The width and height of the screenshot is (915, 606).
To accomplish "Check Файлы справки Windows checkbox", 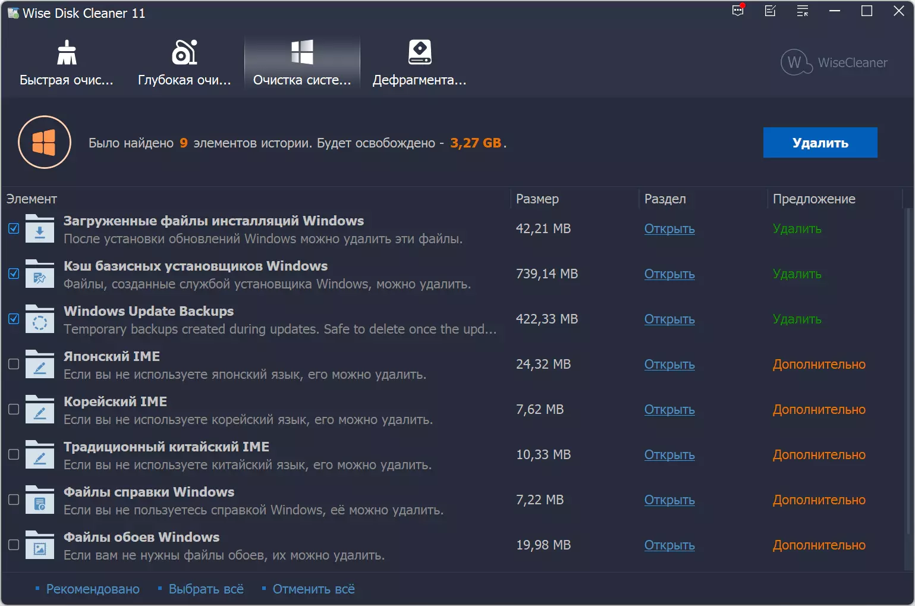I will tap(14, 500).
